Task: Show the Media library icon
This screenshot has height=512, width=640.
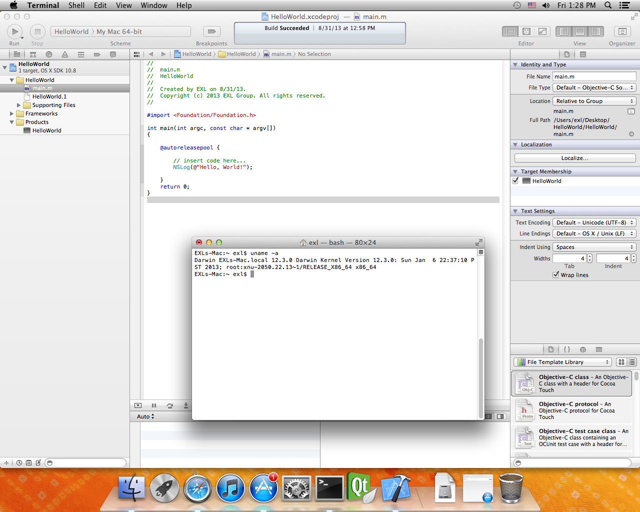Action: [599, 349]
